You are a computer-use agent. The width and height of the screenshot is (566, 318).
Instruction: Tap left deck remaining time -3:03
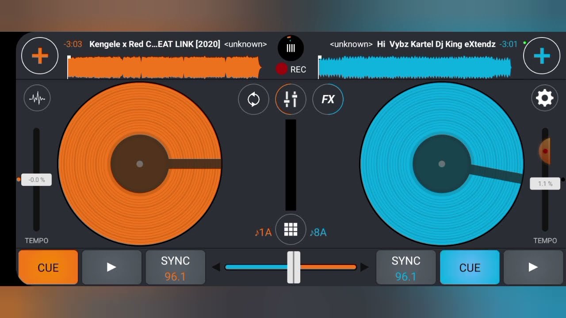click(73, 44)
